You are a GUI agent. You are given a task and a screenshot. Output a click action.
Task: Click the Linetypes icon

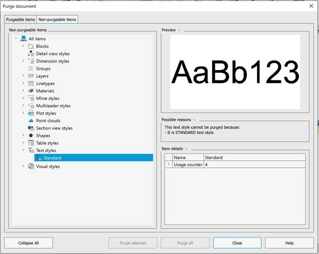[31, 83]
